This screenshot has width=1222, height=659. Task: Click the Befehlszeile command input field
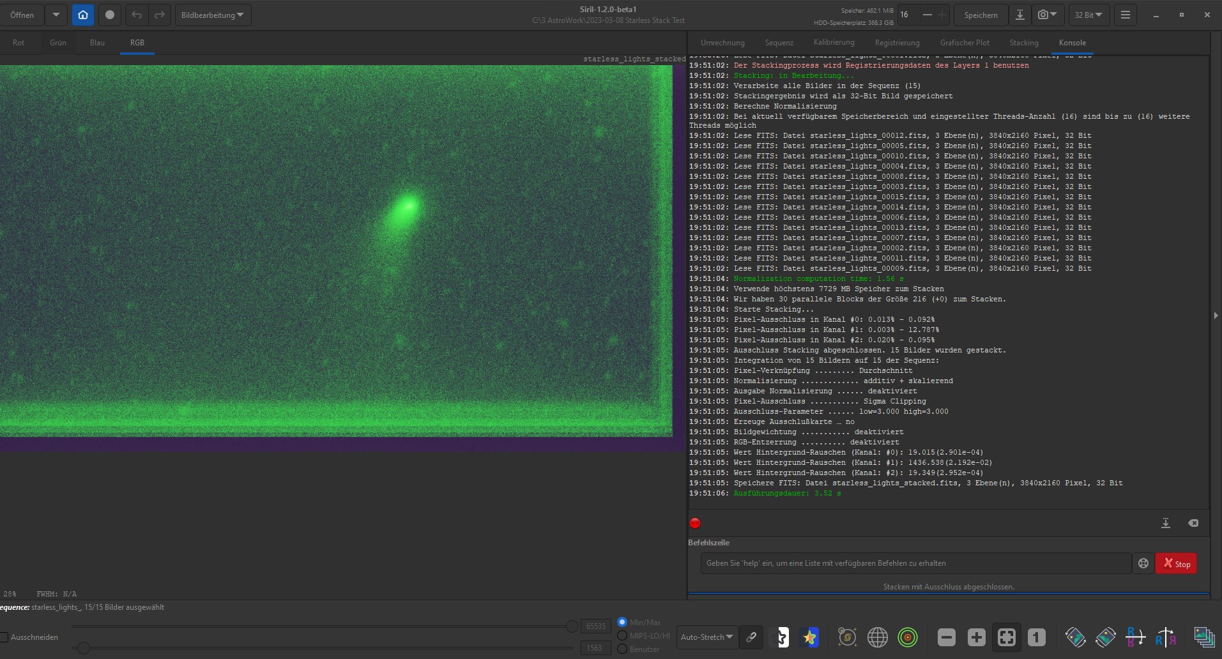click(915, 563)
